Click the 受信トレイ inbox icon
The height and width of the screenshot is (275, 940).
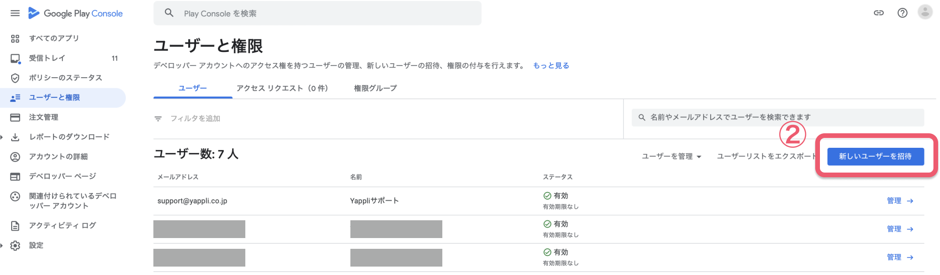(x=15, y=58)
